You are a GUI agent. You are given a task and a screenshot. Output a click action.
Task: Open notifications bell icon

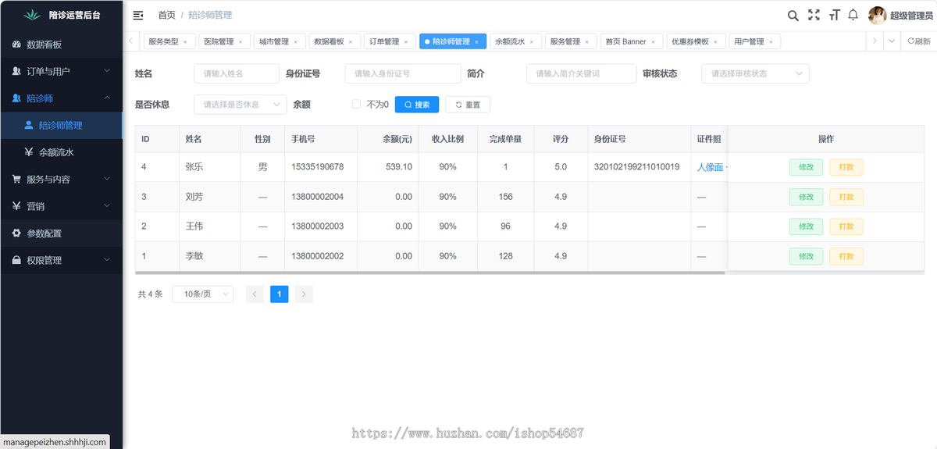point(853,15)
